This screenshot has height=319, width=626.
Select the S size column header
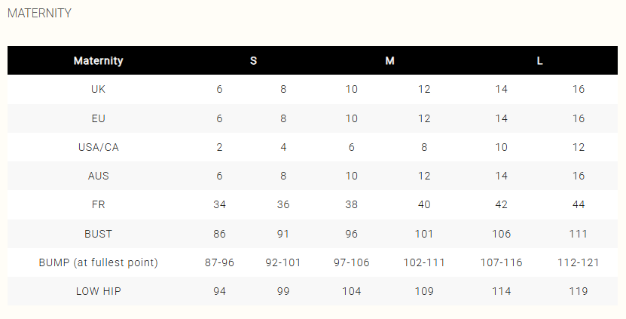tap(254, 60)
